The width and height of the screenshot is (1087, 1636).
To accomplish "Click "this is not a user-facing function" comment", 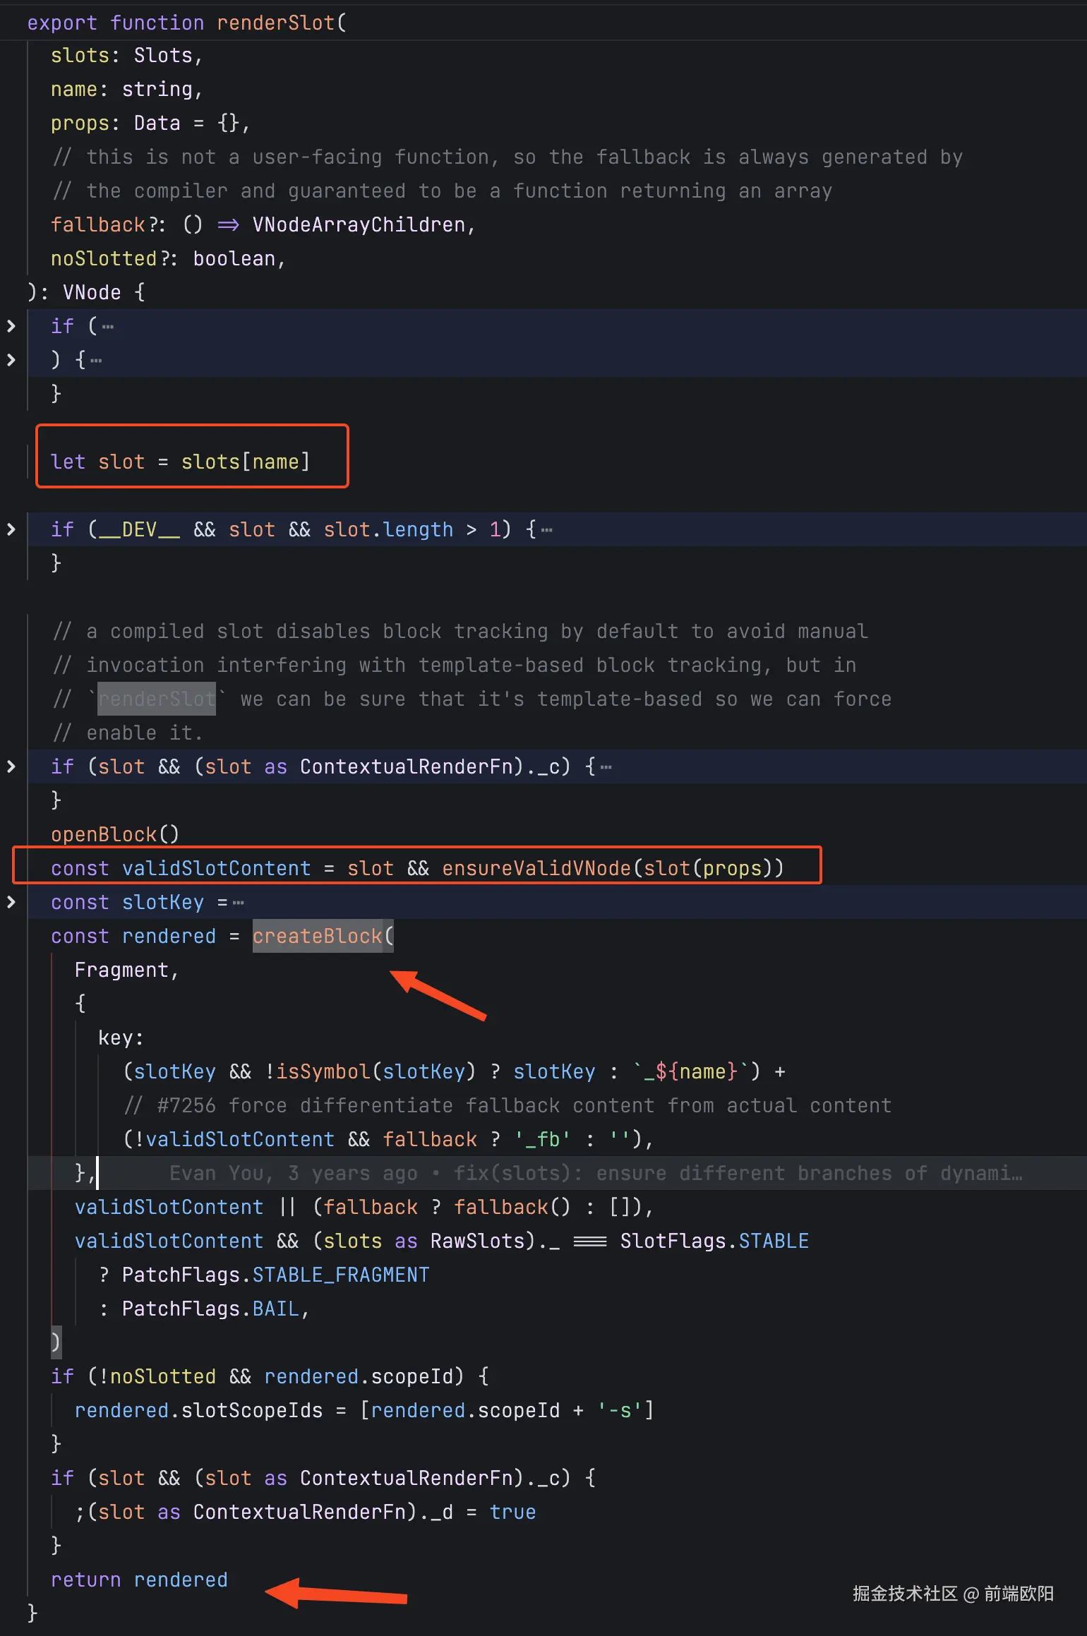I will click(x=508, y=157).
